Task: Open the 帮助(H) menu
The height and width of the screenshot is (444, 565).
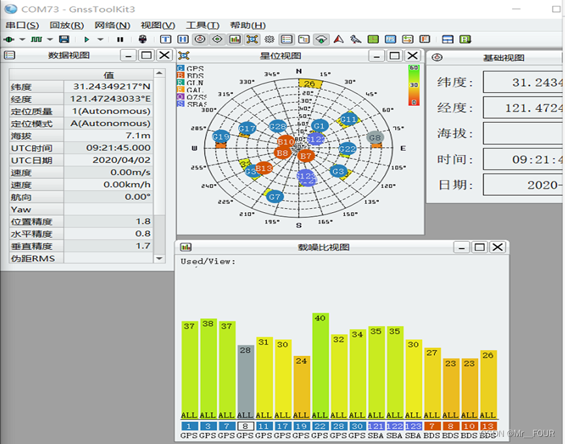Action: (x=248, y=25)
